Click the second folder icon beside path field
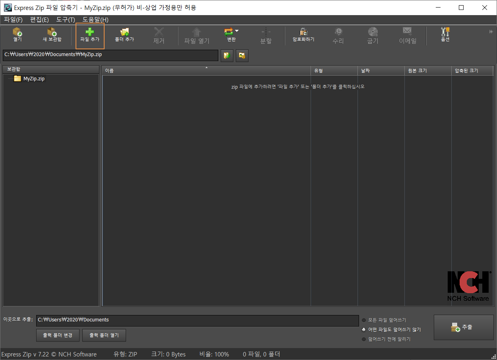The width and height of the screenshot is (497, 360). [x=242, y=56]
